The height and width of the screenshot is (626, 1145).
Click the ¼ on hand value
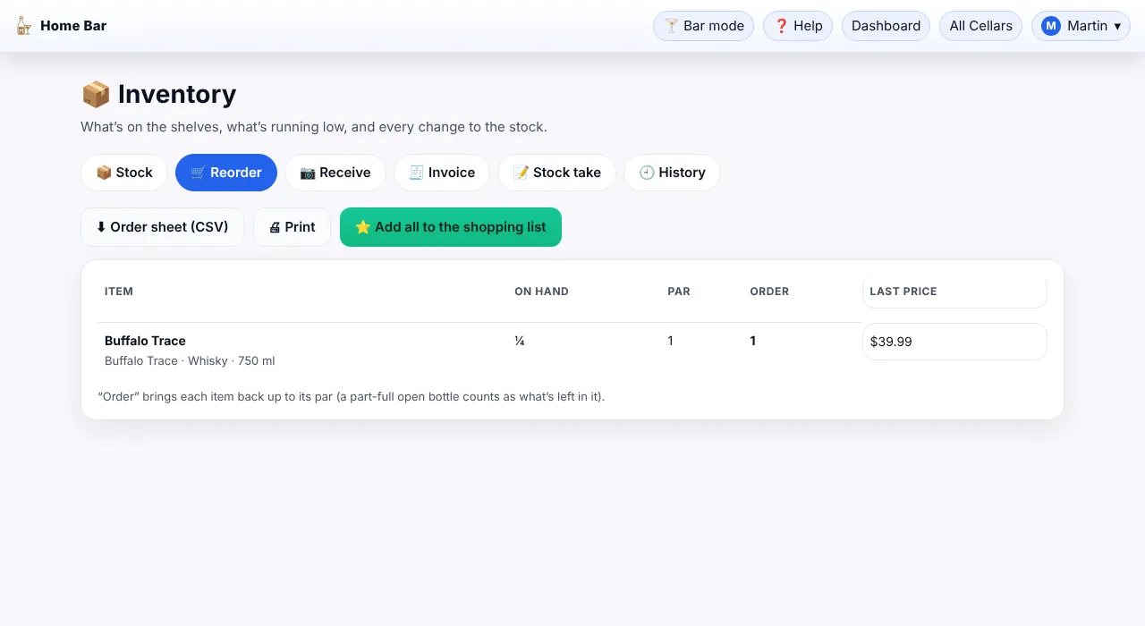click(x=520, y=341)
